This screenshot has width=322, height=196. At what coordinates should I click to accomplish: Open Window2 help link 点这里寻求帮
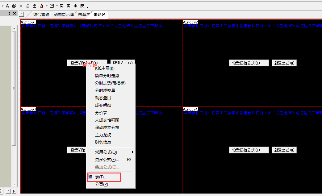click(309, 26)
